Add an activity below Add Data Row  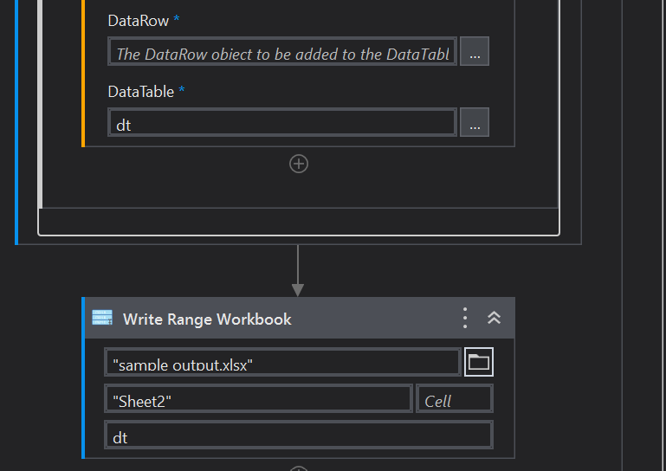299,164
